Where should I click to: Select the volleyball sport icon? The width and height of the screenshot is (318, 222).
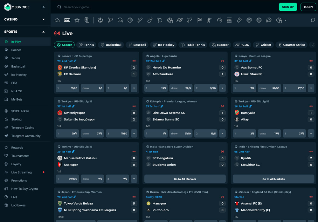click(x=258, y=20)
